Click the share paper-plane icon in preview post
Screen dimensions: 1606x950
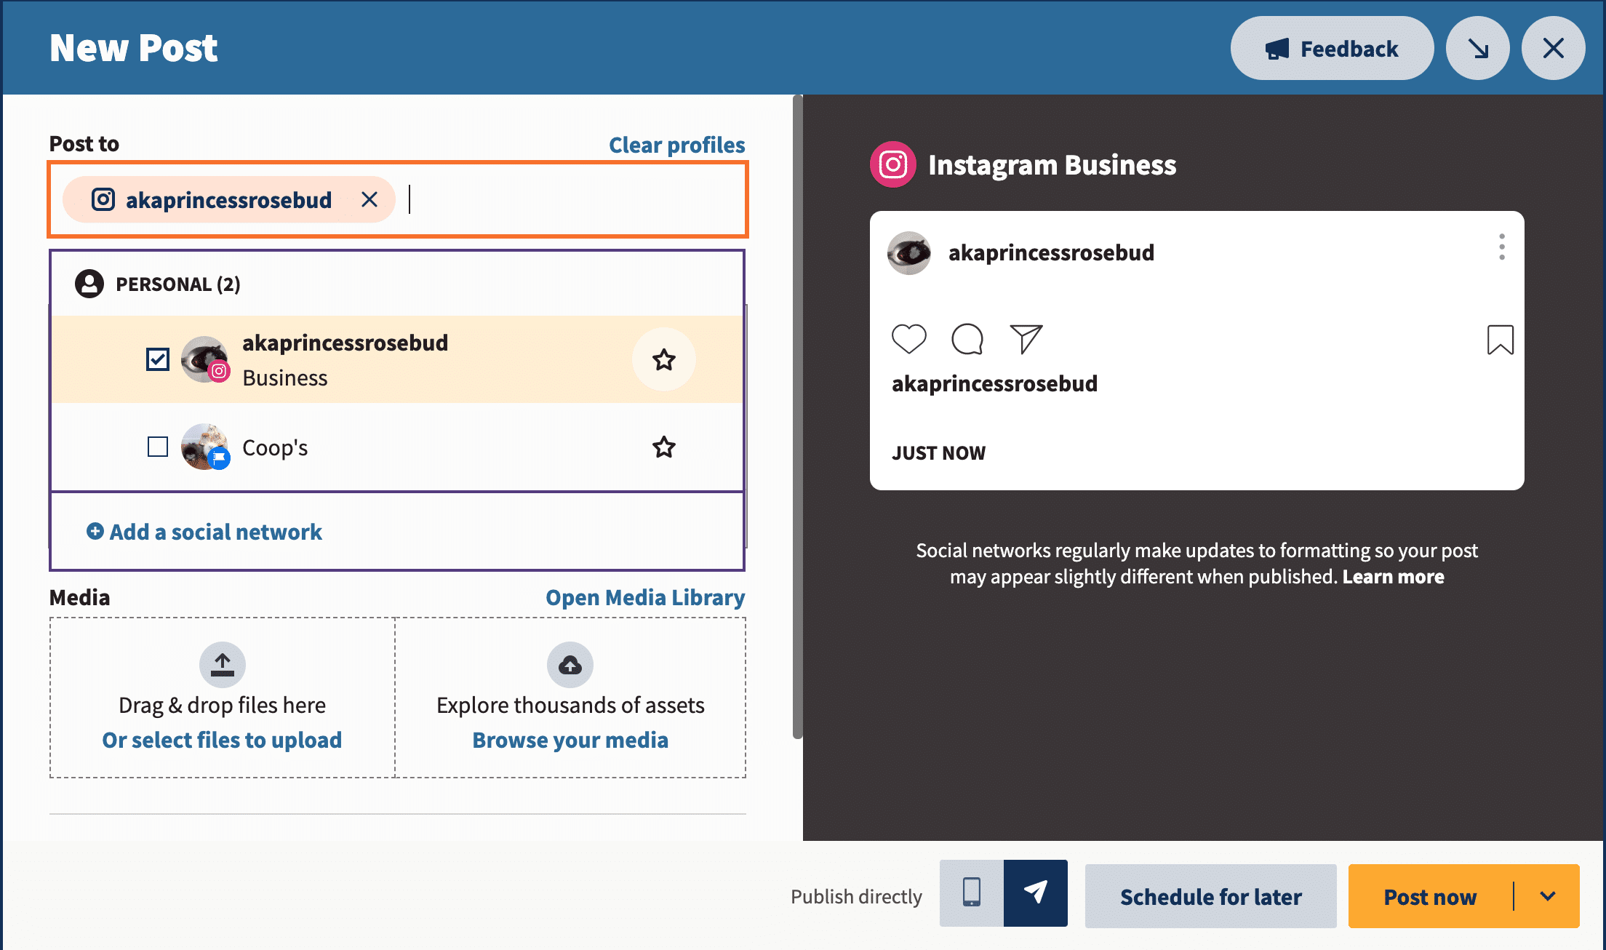(1026, 339)
